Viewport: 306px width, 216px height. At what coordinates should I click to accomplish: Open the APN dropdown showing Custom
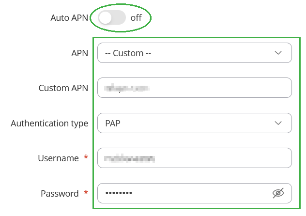coord(194,53)
